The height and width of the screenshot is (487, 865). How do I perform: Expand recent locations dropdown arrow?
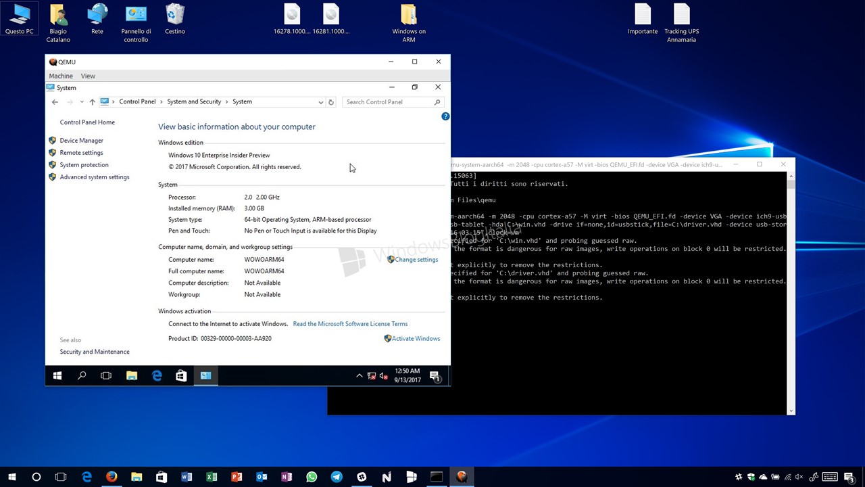click(82, 102)
